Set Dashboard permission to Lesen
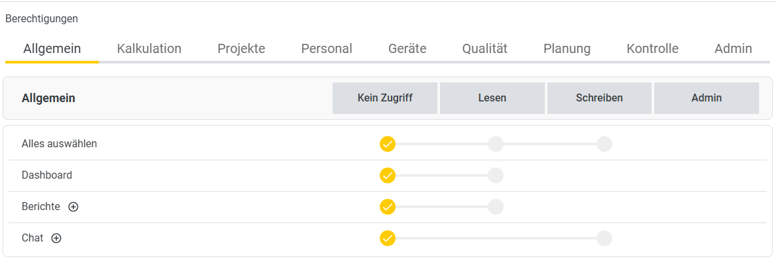This screenshot has width=776, height=267. click(x=495, y=175)
